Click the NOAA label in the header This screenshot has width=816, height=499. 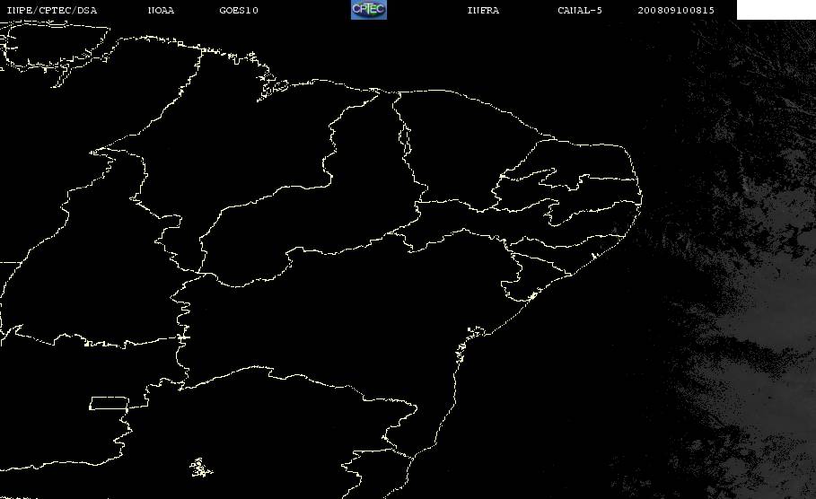coord(161,11)
